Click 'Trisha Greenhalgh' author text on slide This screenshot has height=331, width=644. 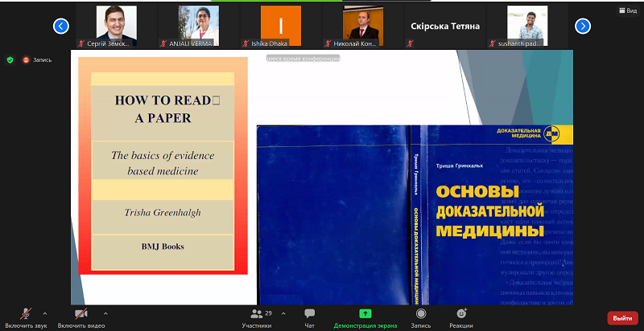click(x=163, y=213)
